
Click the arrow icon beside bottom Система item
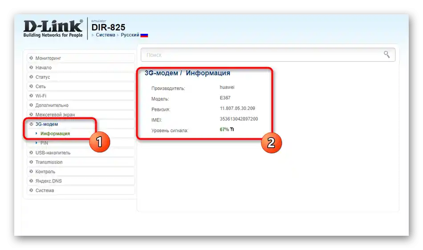(x=31, y=190)
